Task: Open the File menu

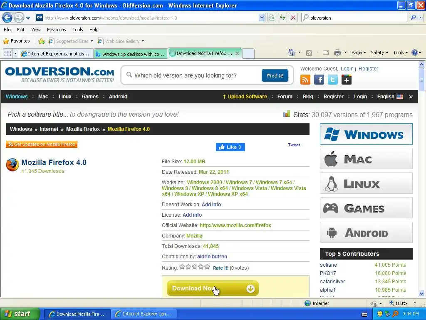Action: (7, 30)
